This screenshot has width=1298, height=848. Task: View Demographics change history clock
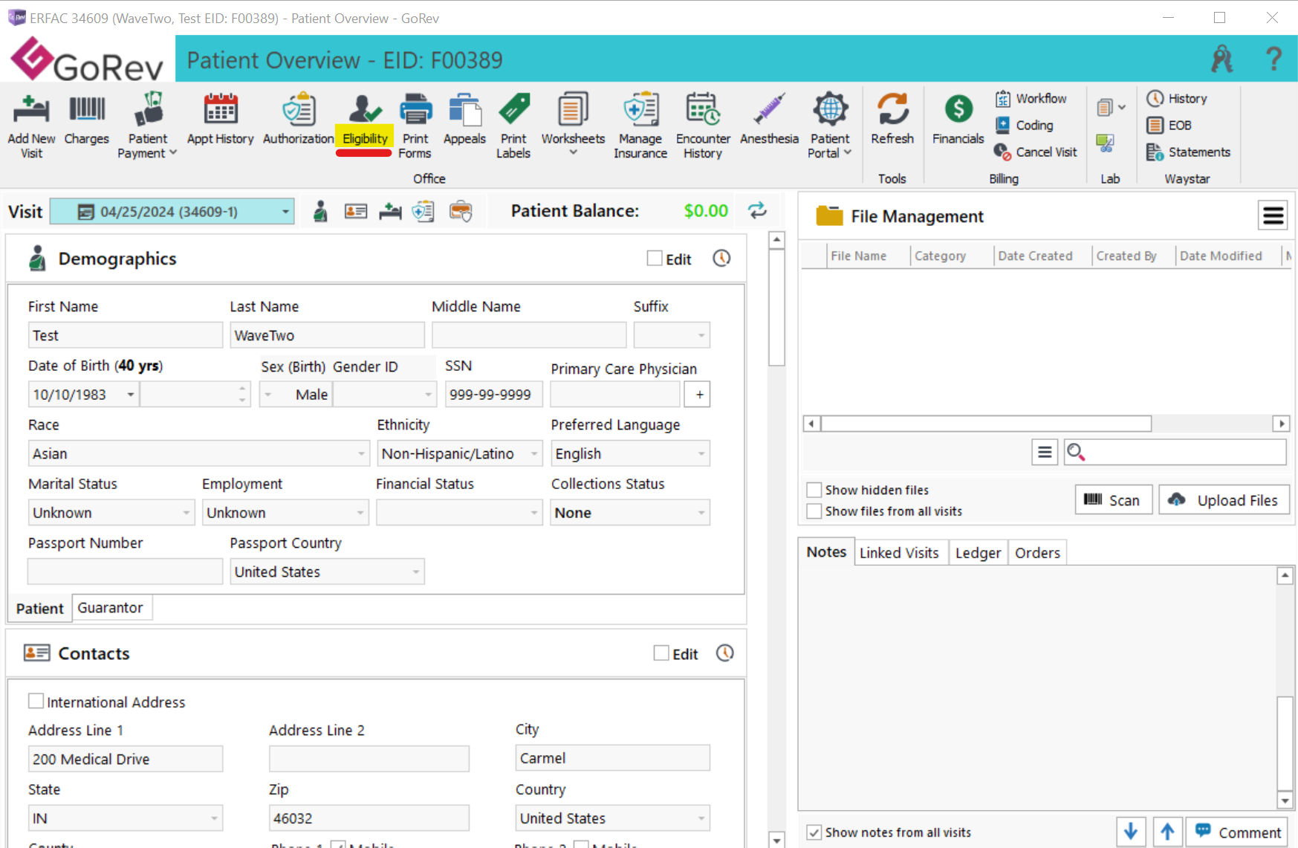pos(721,258)
